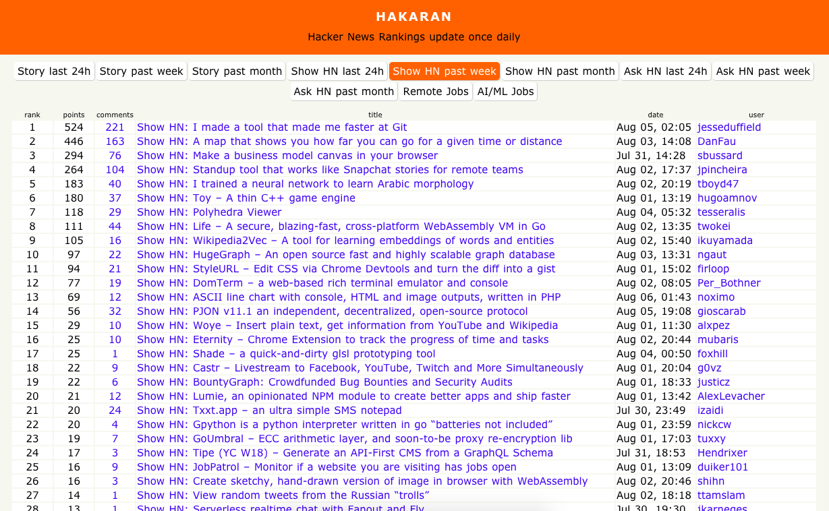
Task: View Ask HN past week listings
Action: 763,71
